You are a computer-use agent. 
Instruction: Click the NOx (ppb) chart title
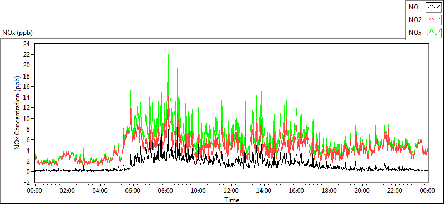click(x=18, y=33)
